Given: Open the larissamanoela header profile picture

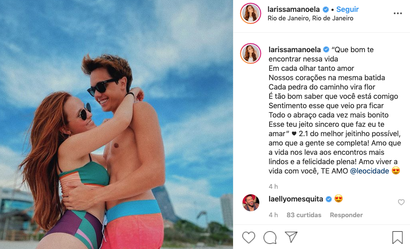Looking at the screenshot, I should (x=250, y=13).
